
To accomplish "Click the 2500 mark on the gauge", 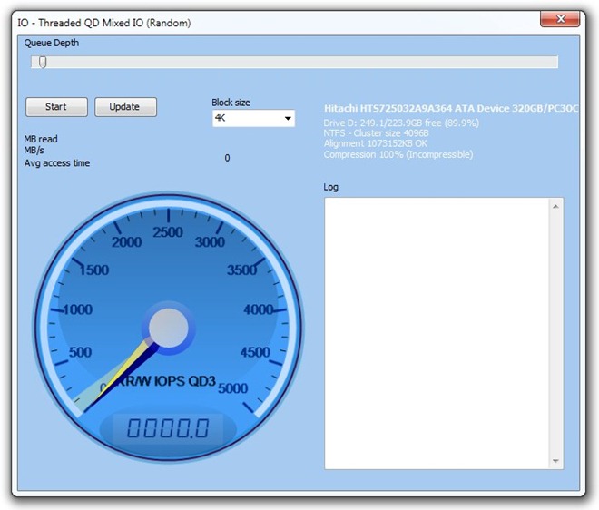I will tap(168, 232).
